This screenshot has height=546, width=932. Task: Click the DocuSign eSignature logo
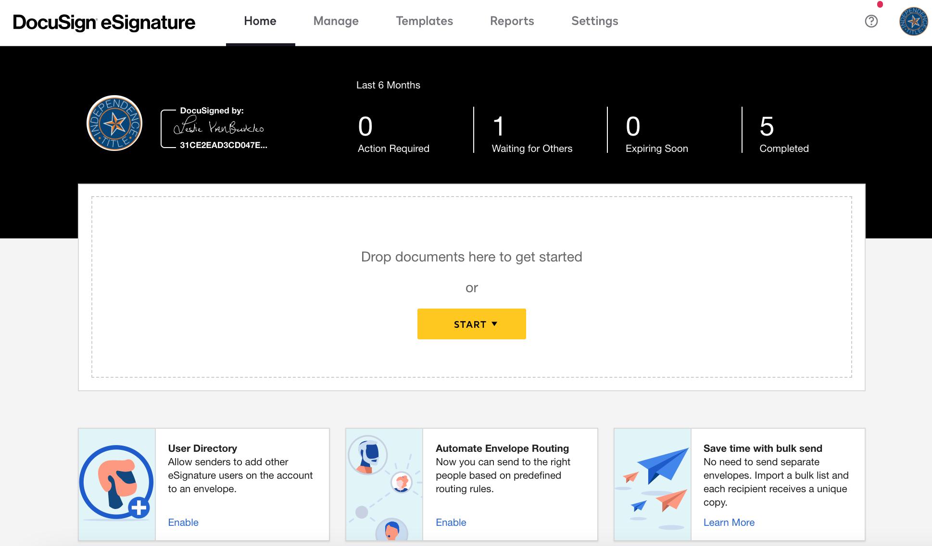pyautogui.click(x=104, y=22)
